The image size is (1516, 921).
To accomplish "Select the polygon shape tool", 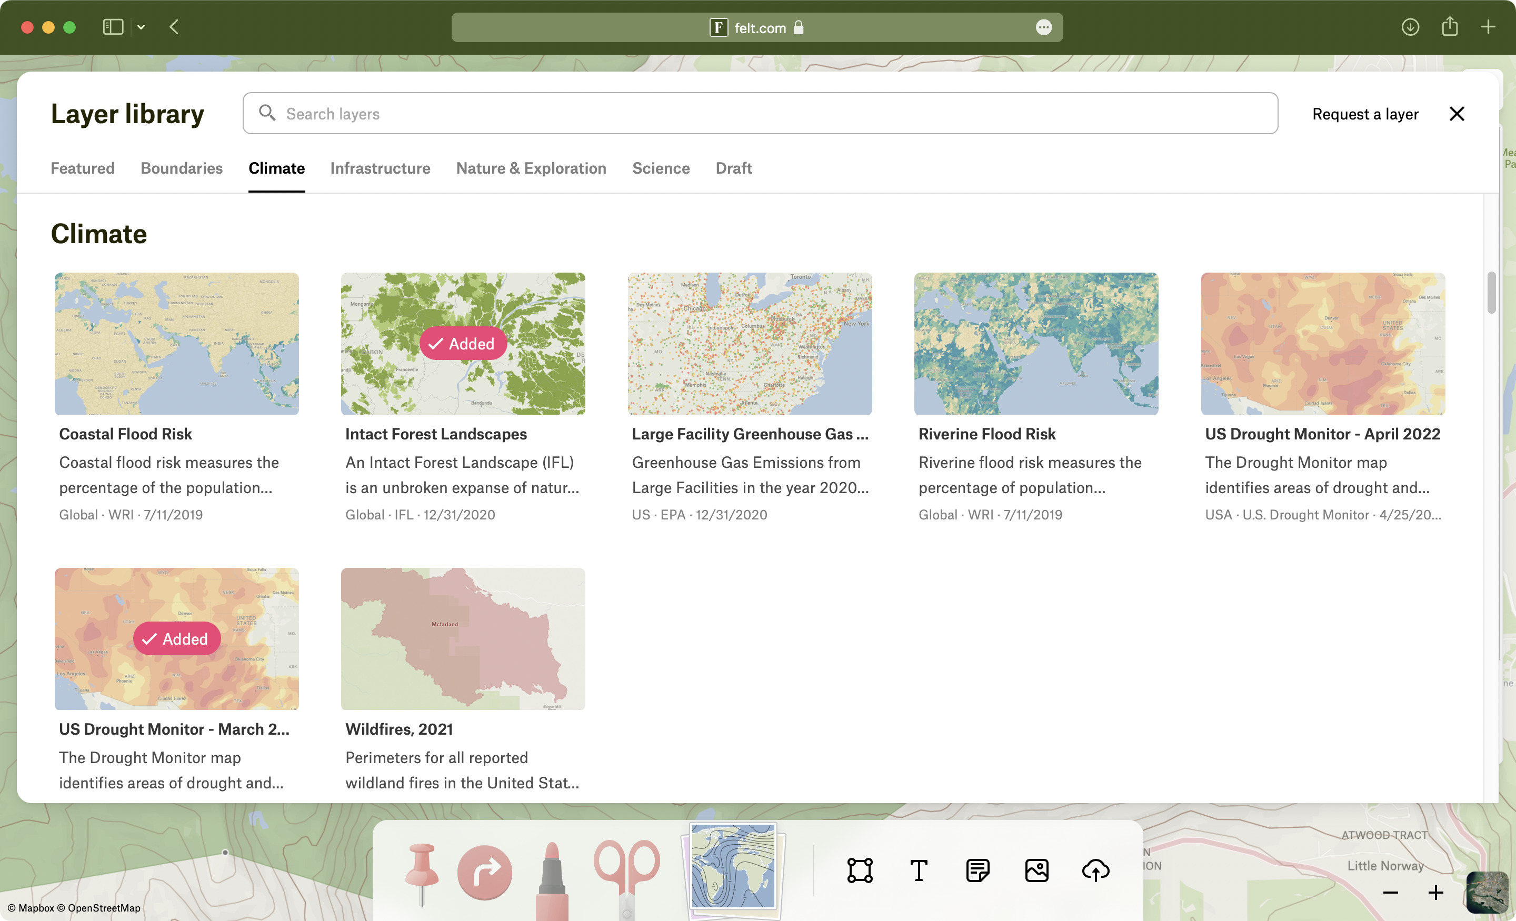I will tap(860, 870).
